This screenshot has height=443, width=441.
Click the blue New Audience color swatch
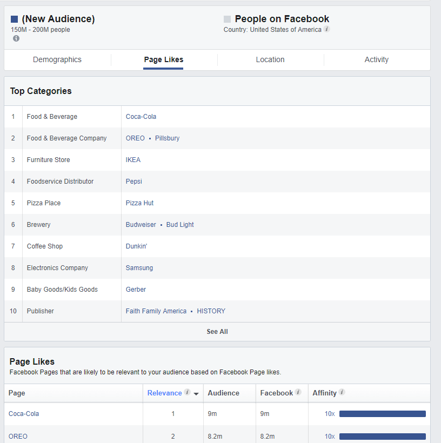point(14,19)
